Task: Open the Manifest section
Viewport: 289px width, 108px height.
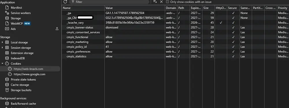Action: [16, 8]
